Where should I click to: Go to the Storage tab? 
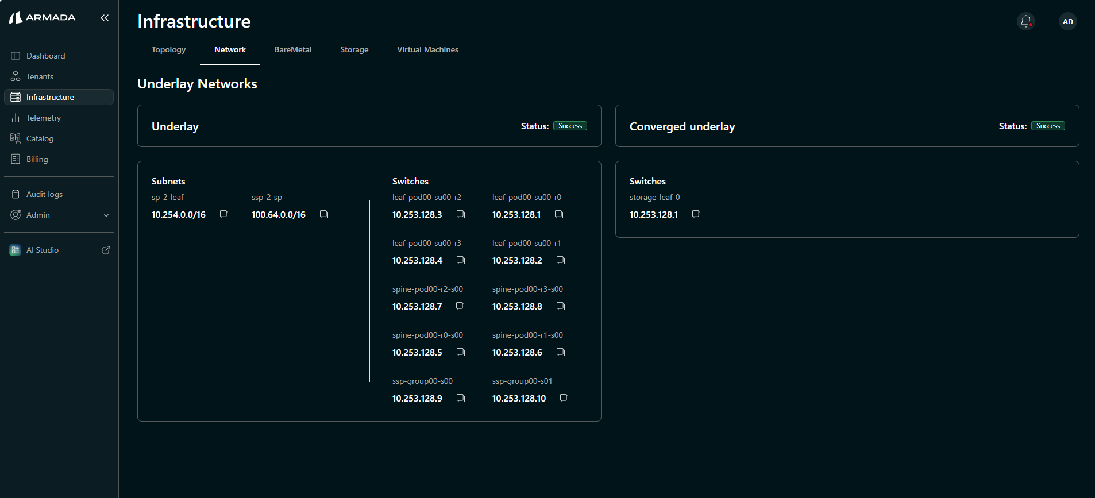pyautogui.click(x=354, y=50)
